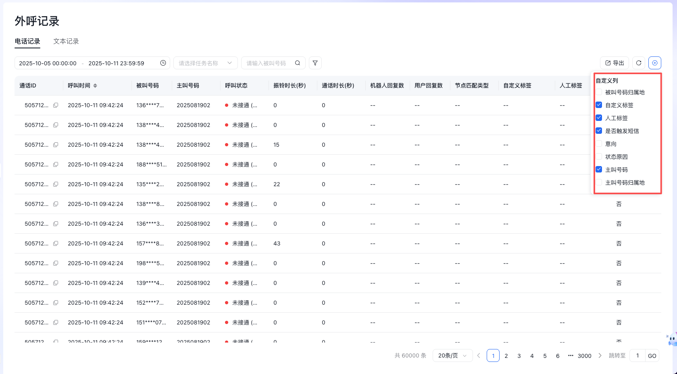Click the 请输入被叫号码 input field
This screenshot has width=677, height=374.
click(267, 63)
